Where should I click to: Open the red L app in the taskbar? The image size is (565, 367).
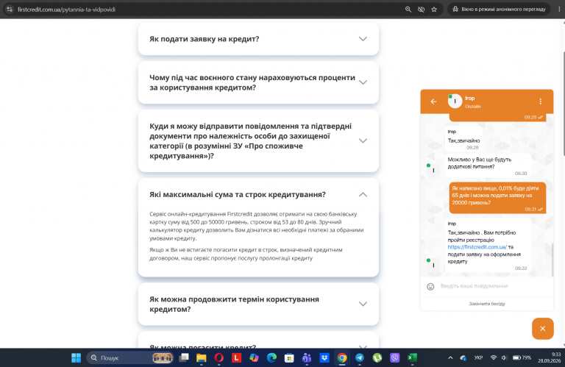(236, 357)
